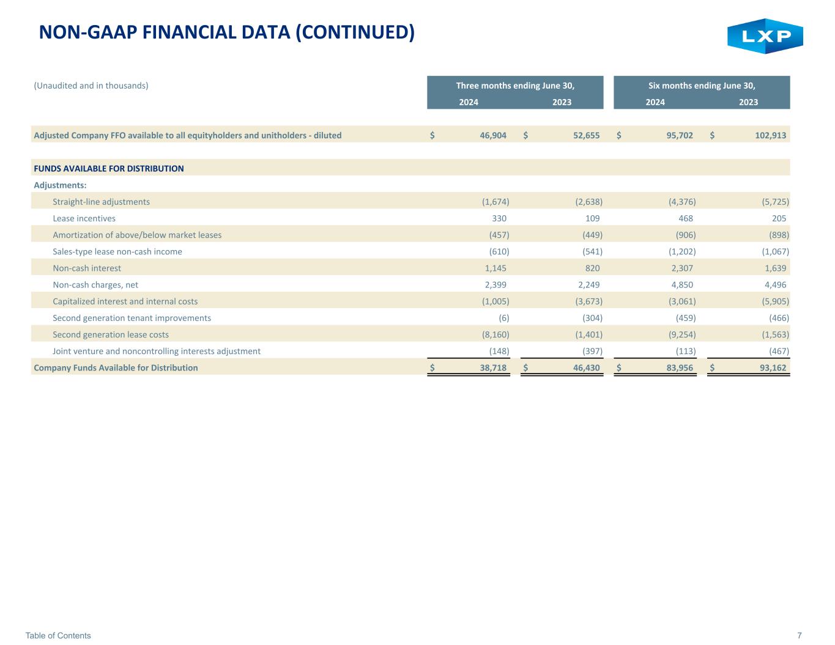
Task: Click the LXP logo
Action: pyautogui.click(x=765, y=37)
